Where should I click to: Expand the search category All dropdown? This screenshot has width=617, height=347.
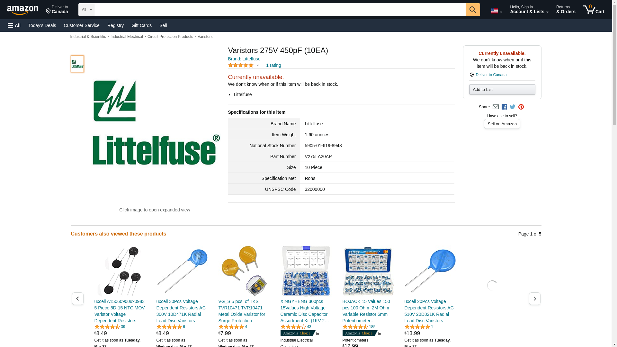(86, 10)
